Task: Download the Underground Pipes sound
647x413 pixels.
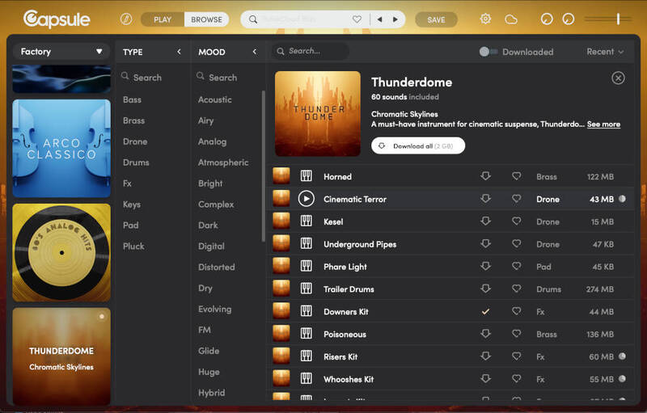Action: (x=486, y=243)
